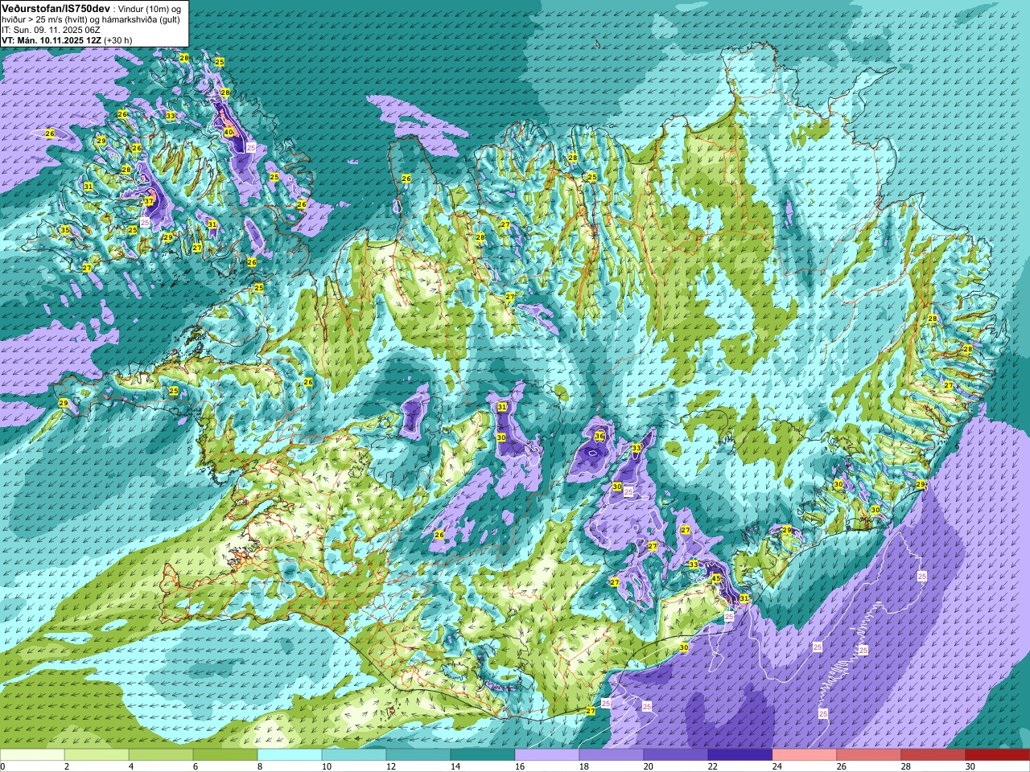Click the 22–24 m/s dark indigo legend swatch
Image resolution: width=1030 pixels, height=772 pixels.
(740, 755)
